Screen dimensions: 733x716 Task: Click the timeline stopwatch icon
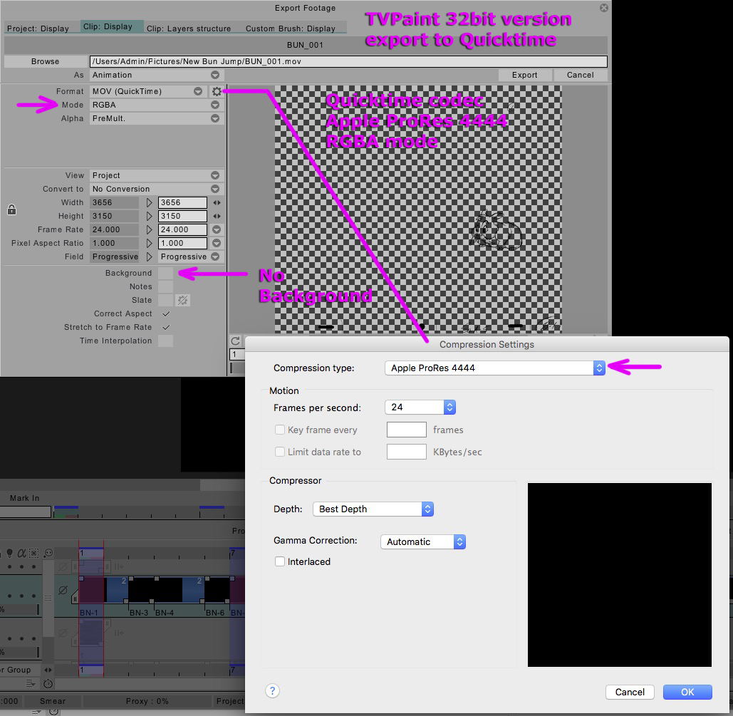(x=48, y=684)
